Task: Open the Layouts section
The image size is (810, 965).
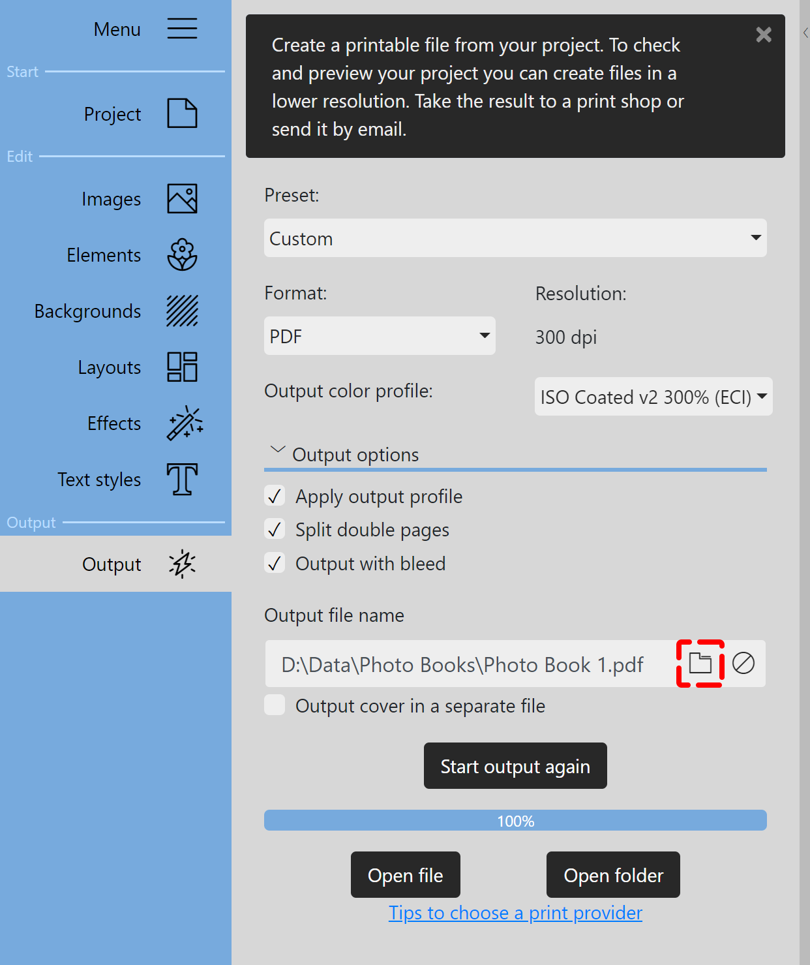Action: tap(110, 367)
